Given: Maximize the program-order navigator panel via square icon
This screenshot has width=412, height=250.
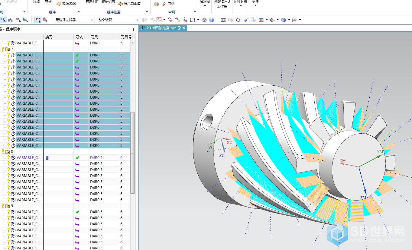Looking at the screenshot, I should pyautogui.click(x=131, y=29).
